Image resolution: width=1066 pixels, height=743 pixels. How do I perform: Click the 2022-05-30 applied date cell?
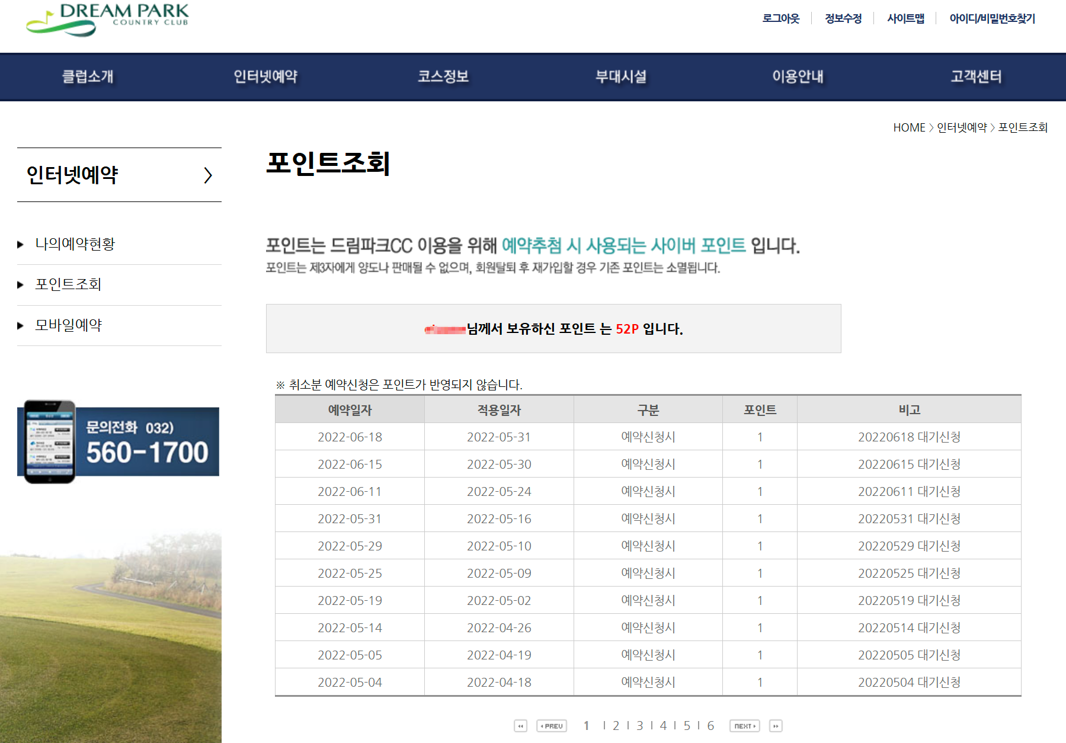[x=499, y=465]
